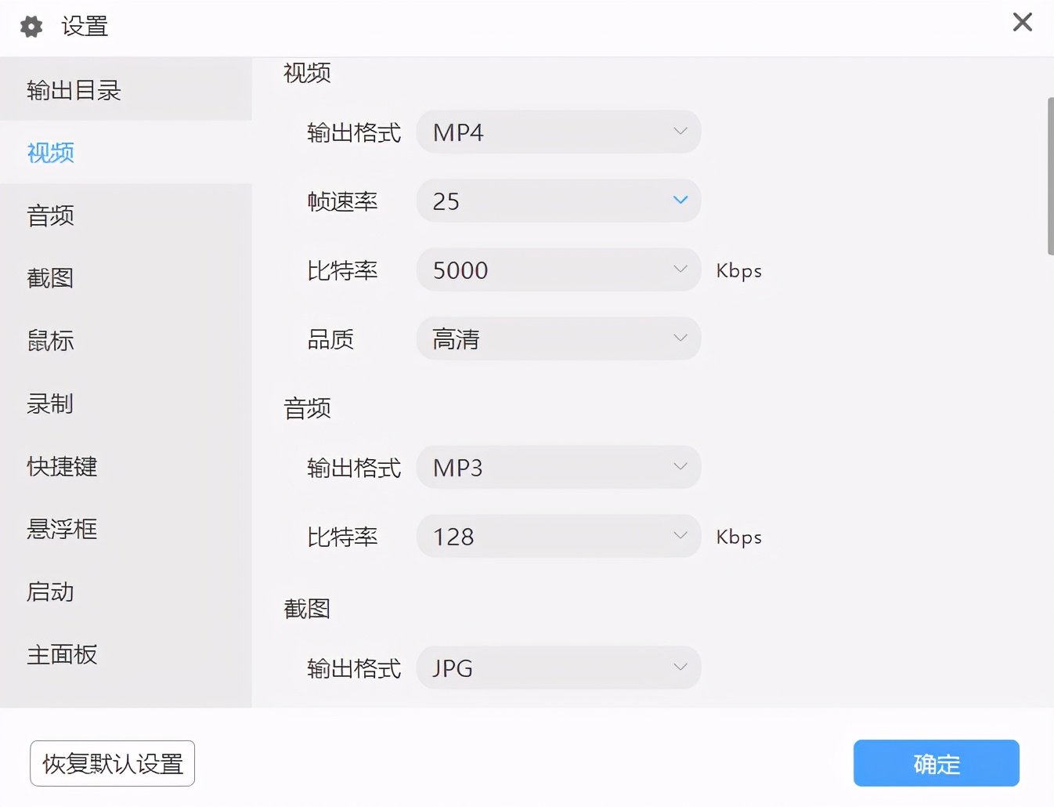Select the 悬浮框 settings section
Image resolution: width=1054 pixels, height=807 pixels.
click(61, 529)
